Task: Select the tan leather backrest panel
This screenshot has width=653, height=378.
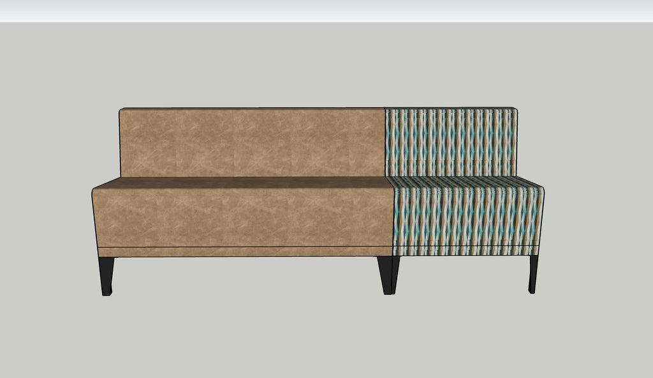Action: coord(252,142)
